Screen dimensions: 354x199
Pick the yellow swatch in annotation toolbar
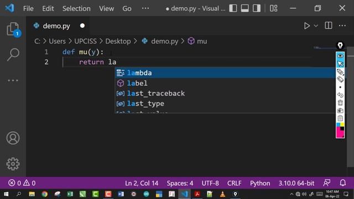pos(342,124)
